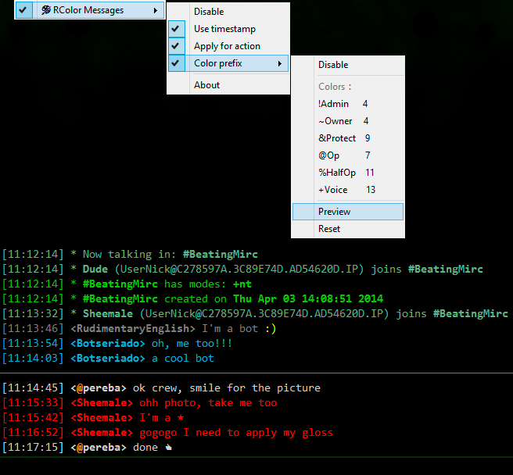Choose the +Voice color entry
513x475 pixels.
pyautogui.click(x=348, y=190)
